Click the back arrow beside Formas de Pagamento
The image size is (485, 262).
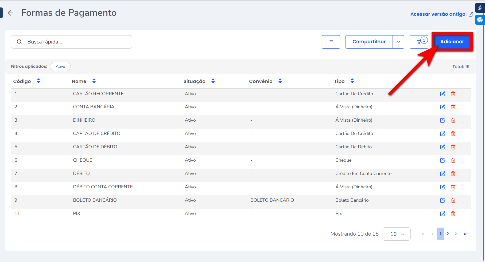click(11, 13)
